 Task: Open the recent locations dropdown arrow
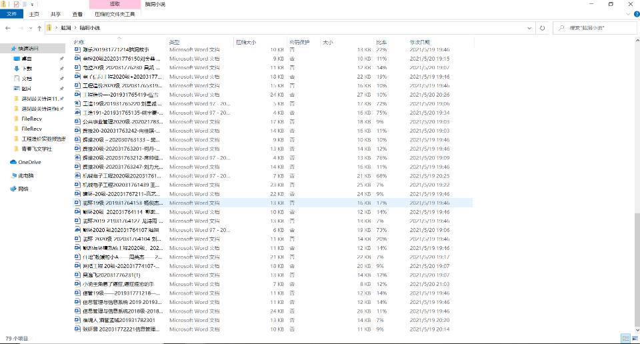click(x=31, y=28)
